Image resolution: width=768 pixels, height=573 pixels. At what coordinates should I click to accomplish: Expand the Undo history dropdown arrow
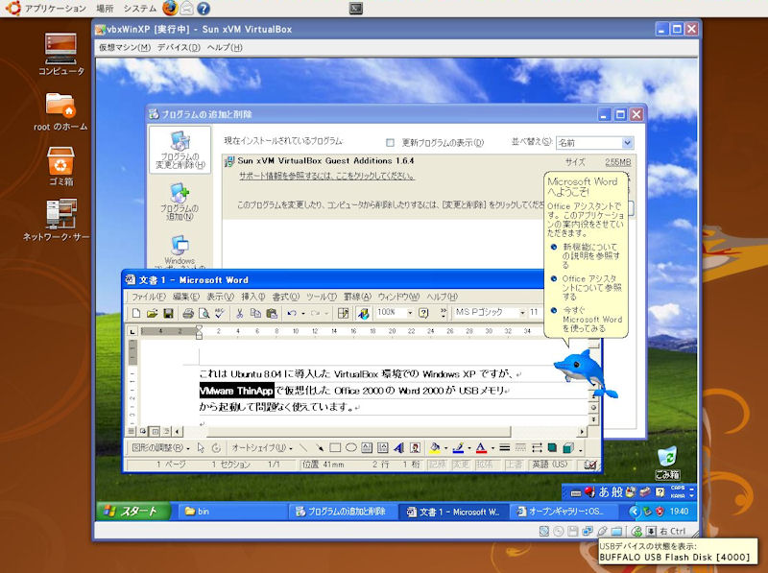pos(303,313)
